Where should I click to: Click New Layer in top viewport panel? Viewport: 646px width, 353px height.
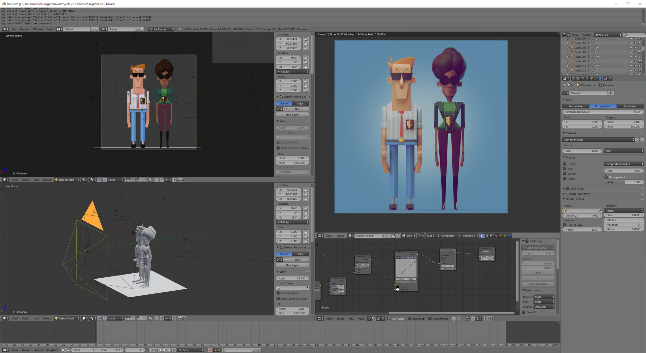(x=292, y=115)
